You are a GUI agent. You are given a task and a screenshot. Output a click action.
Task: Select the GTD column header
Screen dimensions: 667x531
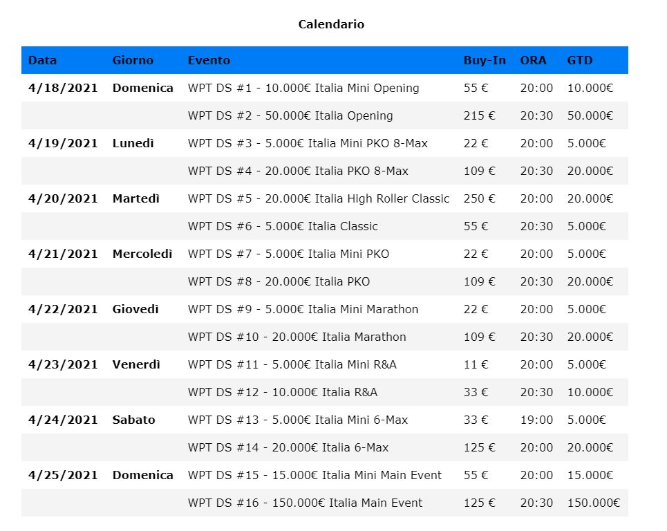[579, 60]
